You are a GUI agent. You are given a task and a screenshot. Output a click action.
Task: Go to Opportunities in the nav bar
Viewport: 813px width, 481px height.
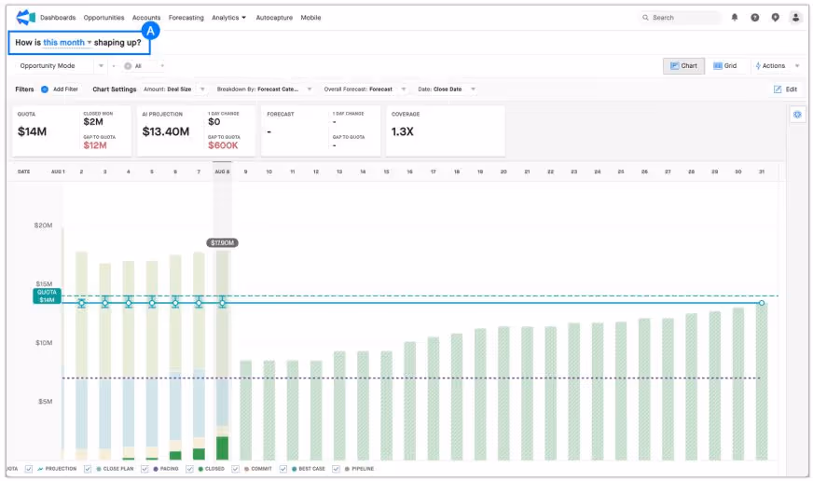[x=103, y=18]
